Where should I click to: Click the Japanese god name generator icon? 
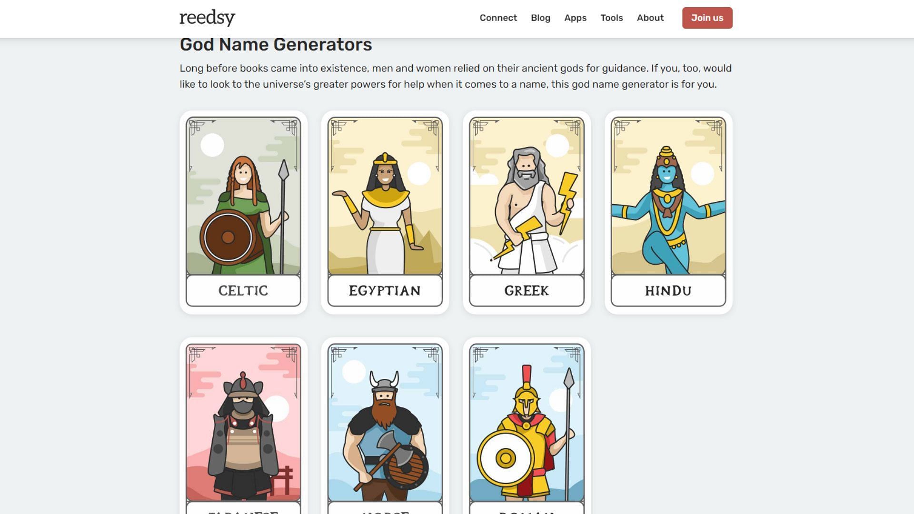click(x=243, y=427)
